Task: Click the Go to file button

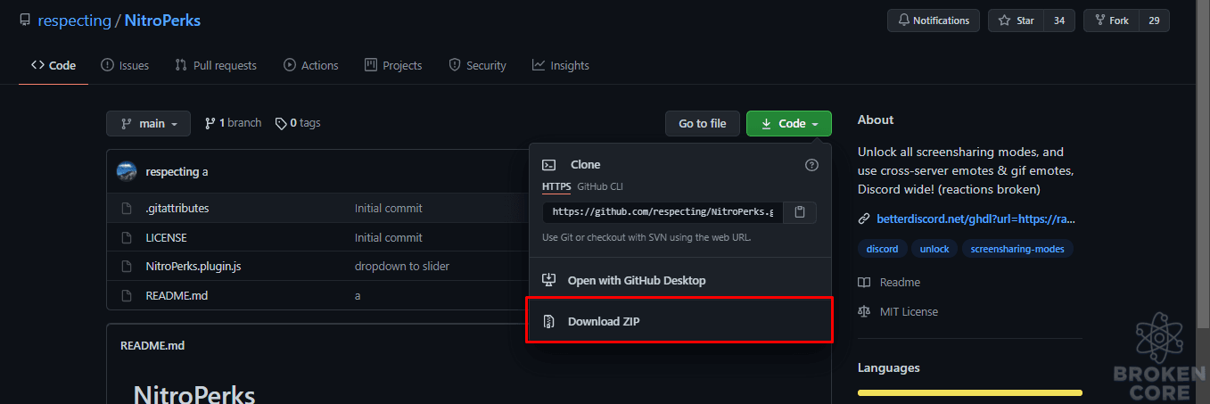Action: click(703, 124)
